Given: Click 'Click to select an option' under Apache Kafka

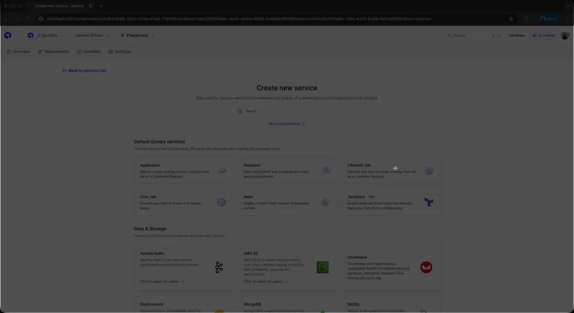Looking at the screenshot, I should [159, 282].
